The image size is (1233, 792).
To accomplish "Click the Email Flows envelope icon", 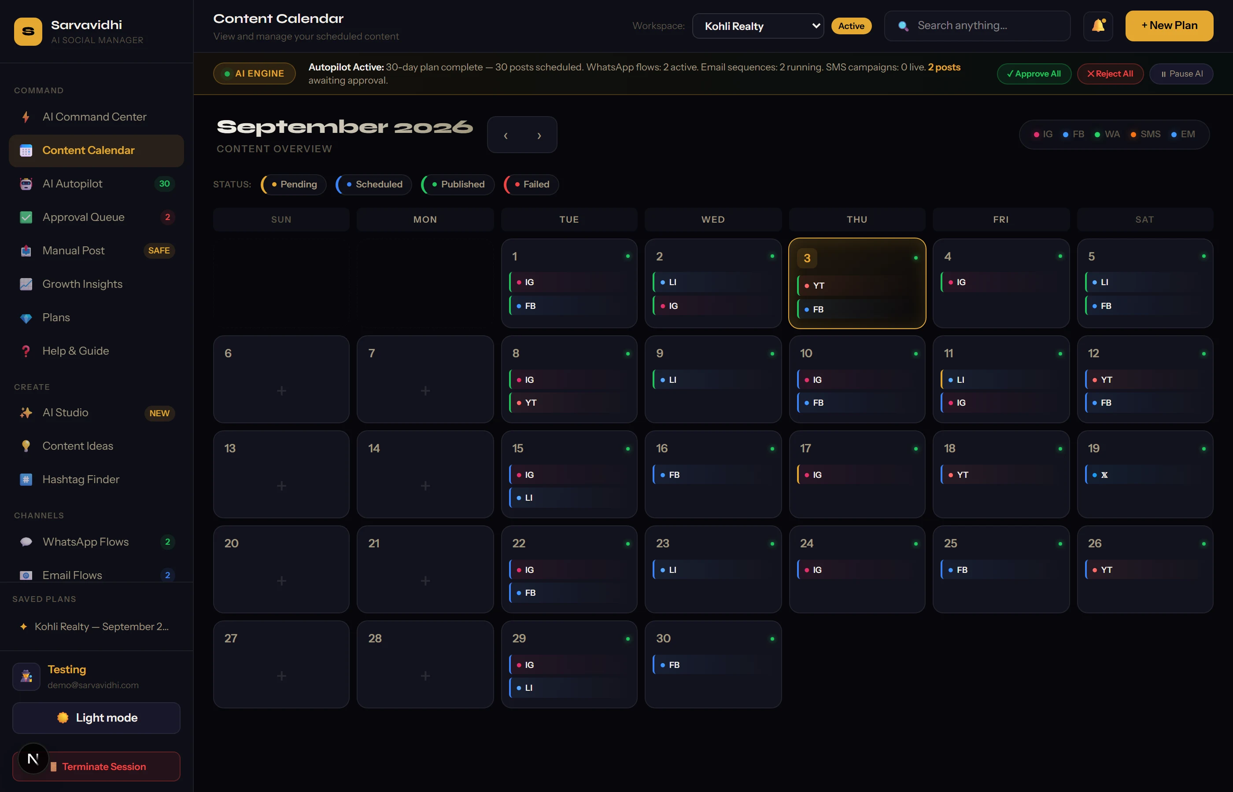I will coord(26,576).
